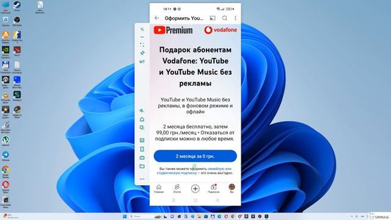
Task: Take a screenshot with sidebar camera icon
Action: 142,158
